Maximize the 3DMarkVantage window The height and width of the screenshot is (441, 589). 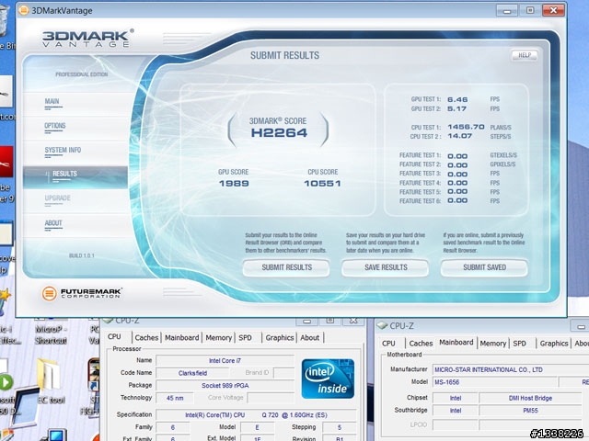point(530,10)
